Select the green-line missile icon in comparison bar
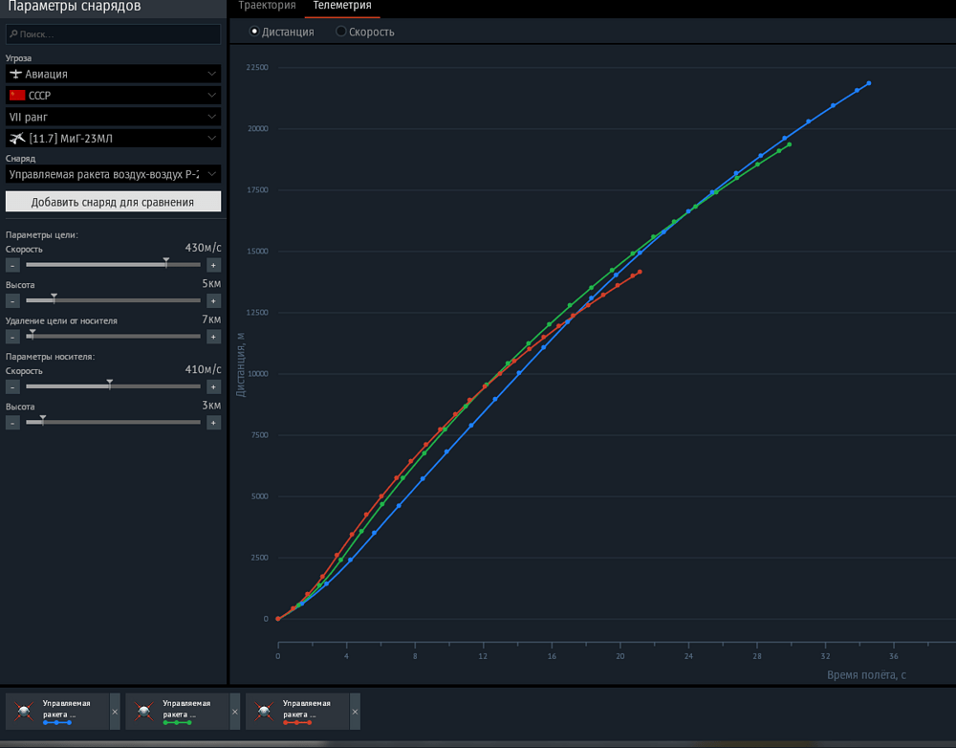The image size is (956, 748). pyautogui.click(x=144, y=712)
